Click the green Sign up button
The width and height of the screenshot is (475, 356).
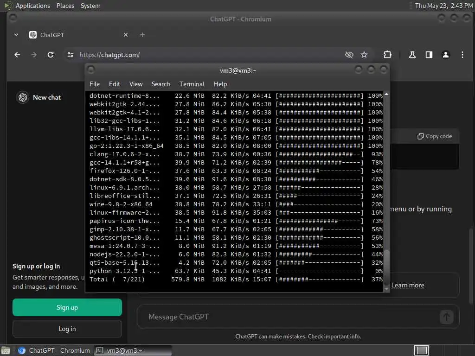[67, 308]
